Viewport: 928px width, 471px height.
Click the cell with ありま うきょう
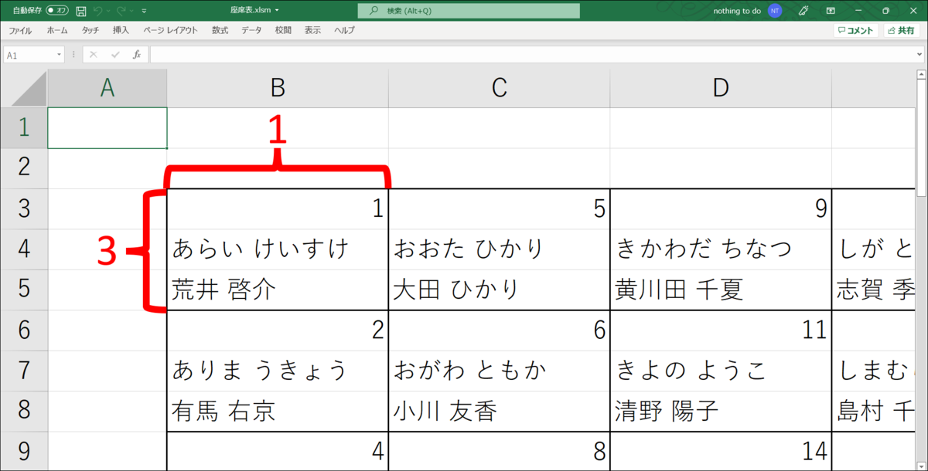pyautogui.click(x=278, y=371)
